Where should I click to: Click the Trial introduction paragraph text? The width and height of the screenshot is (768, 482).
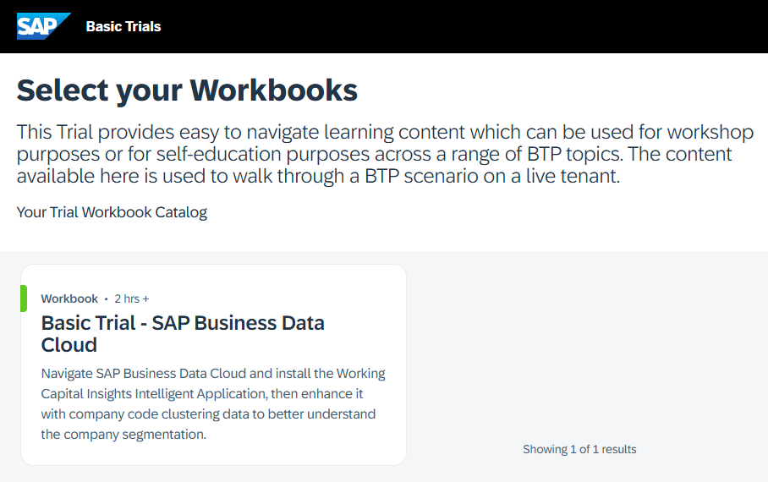coord(385,154)
